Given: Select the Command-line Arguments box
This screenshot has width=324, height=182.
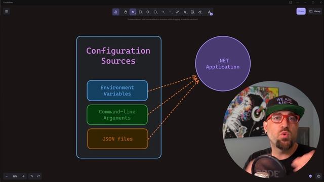Looking at the screenshot, I should tap(117, 115).
